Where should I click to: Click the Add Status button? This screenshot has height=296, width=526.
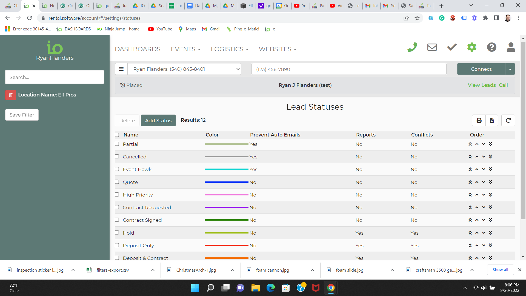coord(158,121)
